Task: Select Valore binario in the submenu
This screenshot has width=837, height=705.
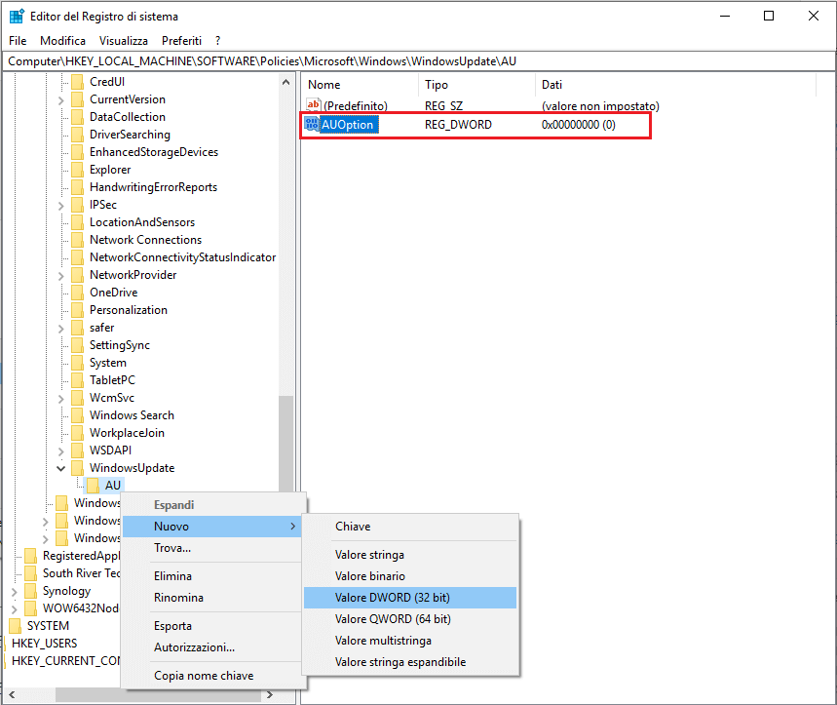Action: pos(410,576)
